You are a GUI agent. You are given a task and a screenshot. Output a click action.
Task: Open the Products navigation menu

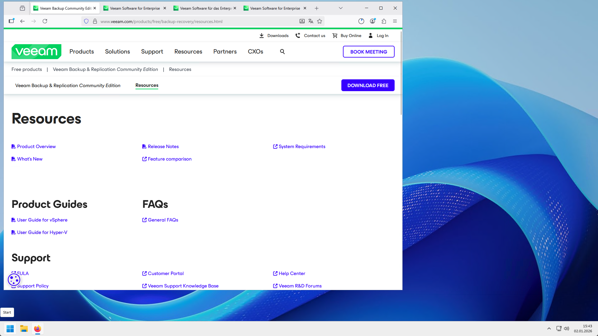click(82, 52)
